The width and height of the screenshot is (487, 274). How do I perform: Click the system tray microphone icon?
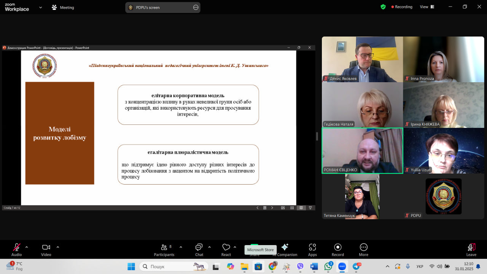(x=408, y=266)
